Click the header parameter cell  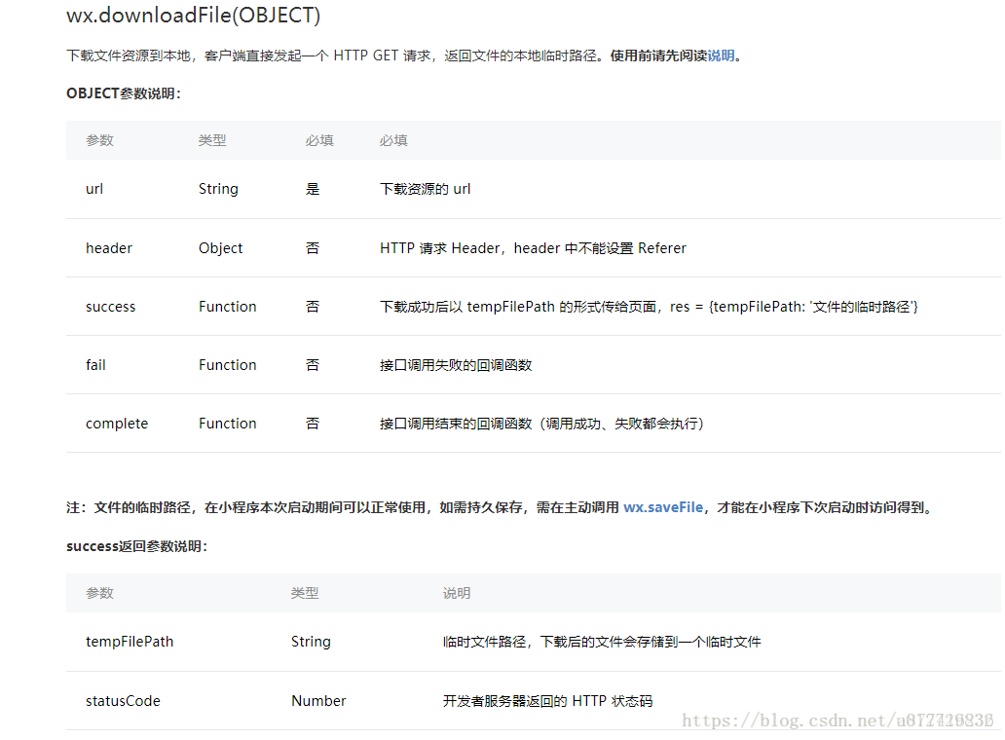pos(109,248)
